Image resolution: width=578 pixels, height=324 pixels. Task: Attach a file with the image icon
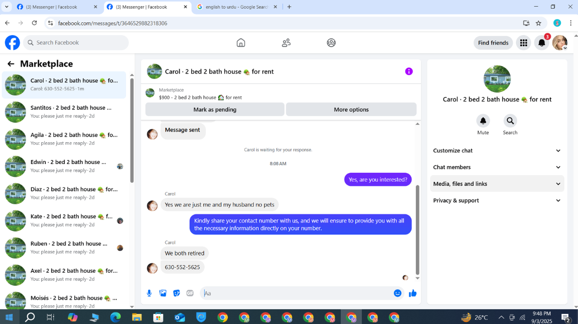163,293
